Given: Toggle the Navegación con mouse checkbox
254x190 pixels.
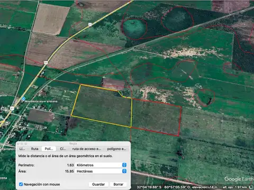Looking at the screenshot, I should (21, 184).
